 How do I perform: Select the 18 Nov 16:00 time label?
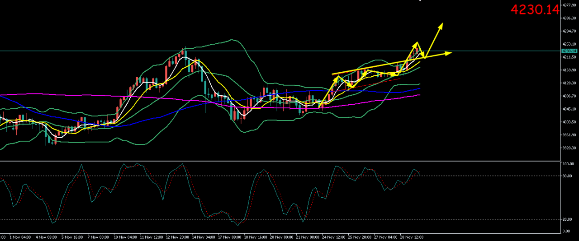(x=255, y=236)
